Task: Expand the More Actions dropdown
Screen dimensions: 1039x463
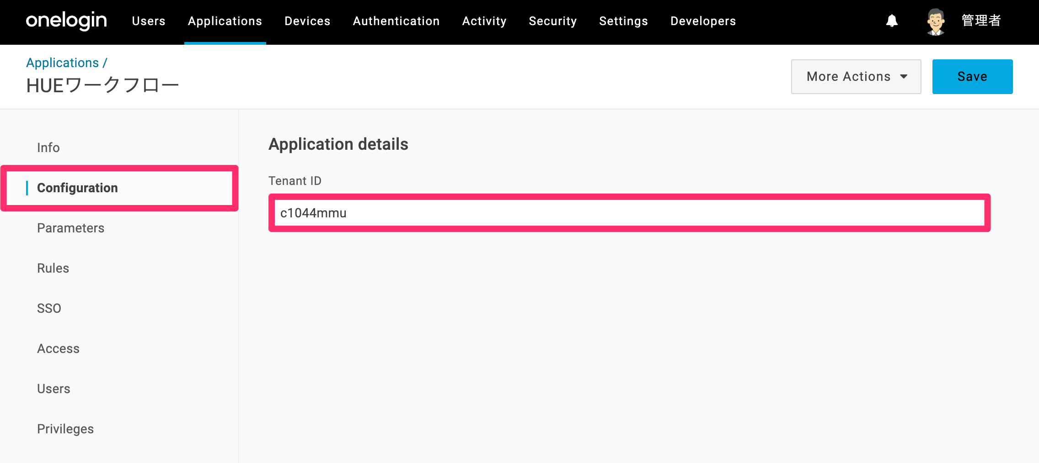Action: (856, 77)
